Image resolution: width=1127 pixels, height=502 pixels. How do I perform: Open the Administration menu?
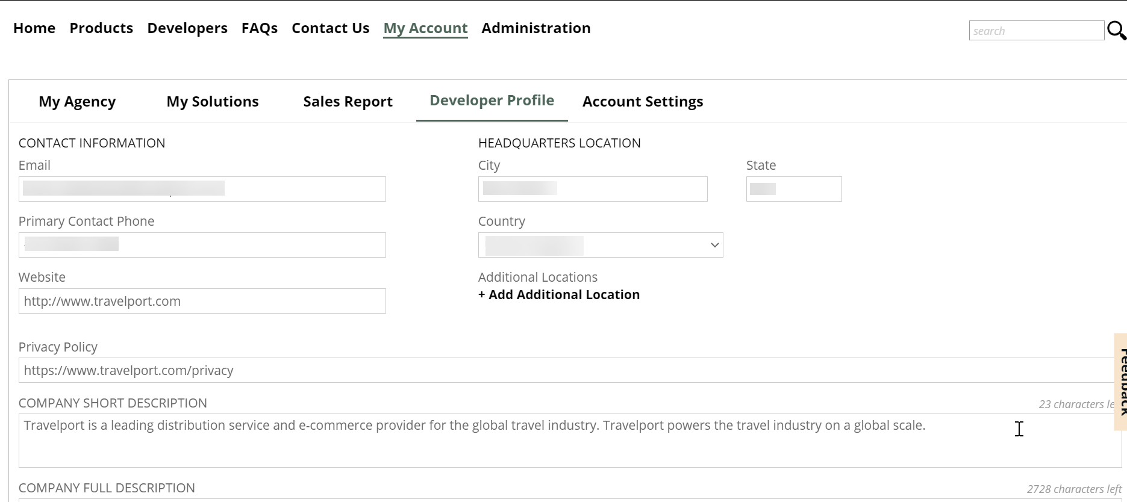(536, 28)
